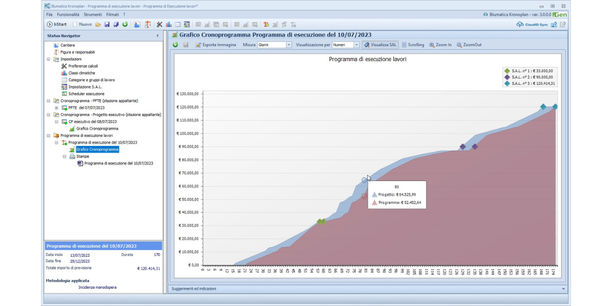Open the Strumenti menu
The width and height of the screenshot is (612, 306).
point(93,15)
